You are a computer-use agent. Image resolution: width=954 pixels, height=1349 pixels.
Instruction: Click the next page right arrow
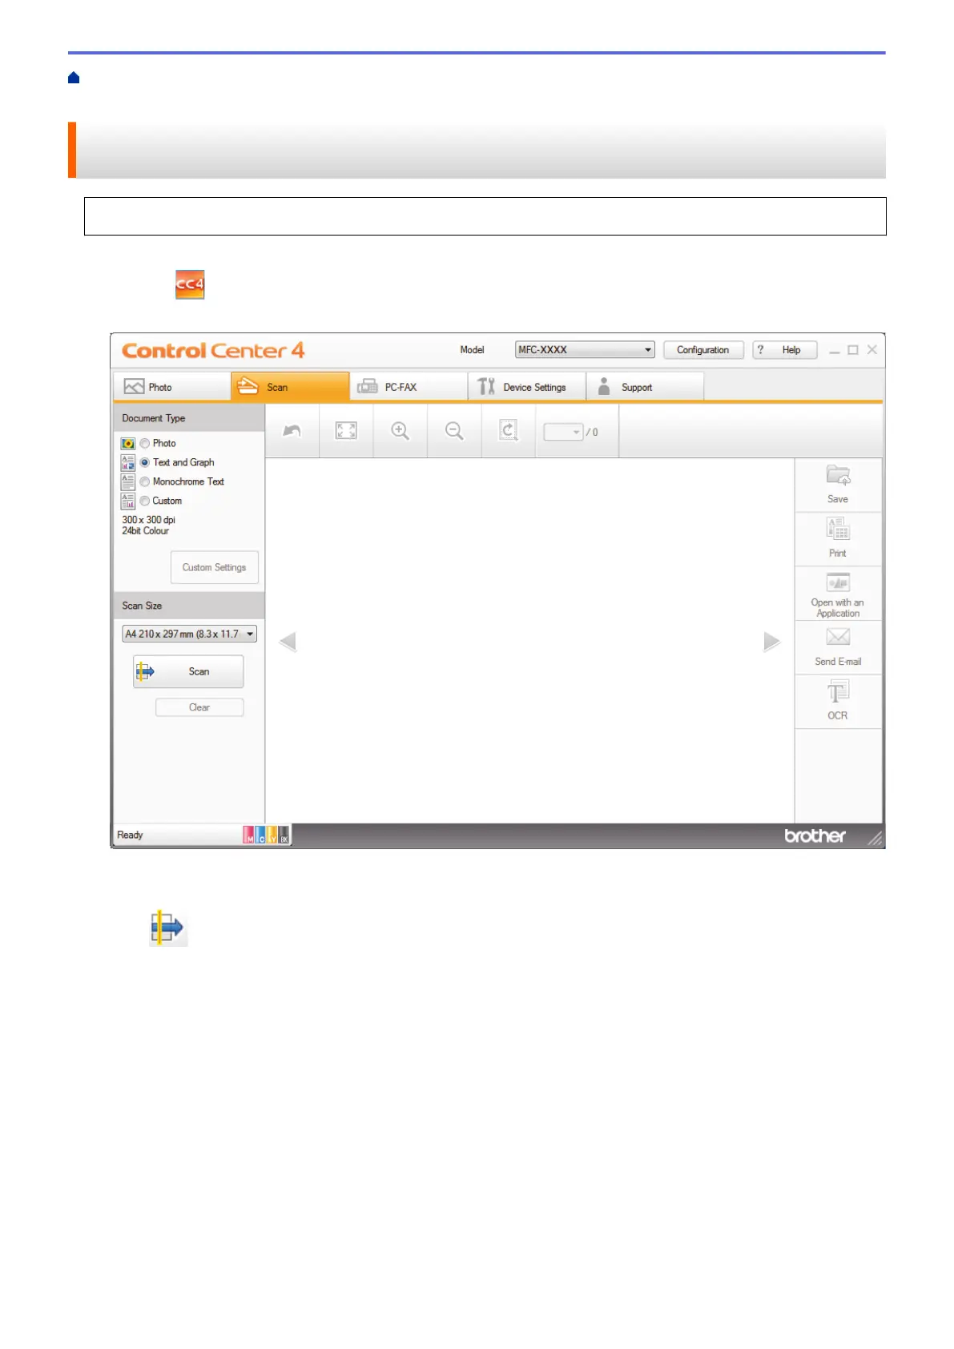pos(771,642)
